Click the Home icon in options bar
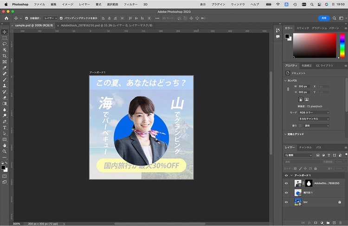The height and width of the screenshot is (226, 348). point(6,19)
